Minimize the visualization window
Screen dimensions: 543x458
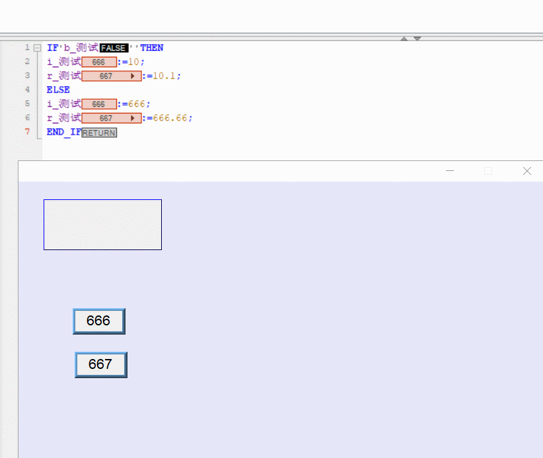[x=450, y=171]
